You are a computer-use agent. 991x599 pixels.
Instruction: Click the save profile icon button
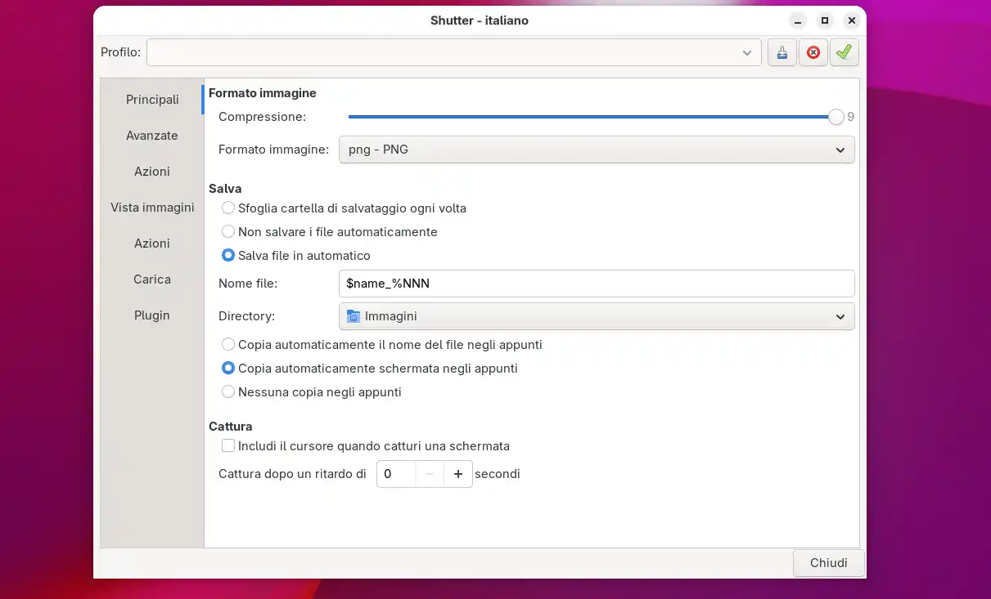[782, 52]
